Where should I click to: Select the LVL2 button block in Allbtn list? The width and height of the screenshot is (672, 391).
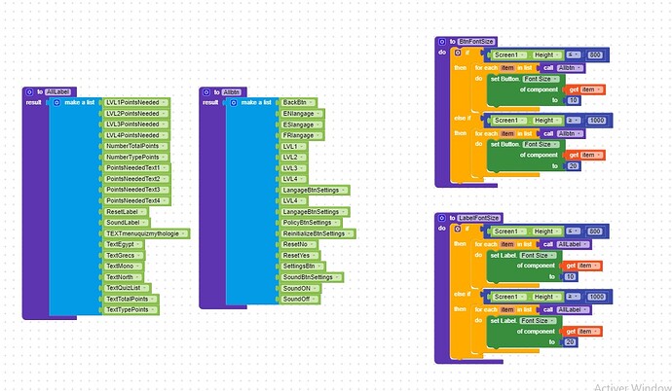click(293, 157)
